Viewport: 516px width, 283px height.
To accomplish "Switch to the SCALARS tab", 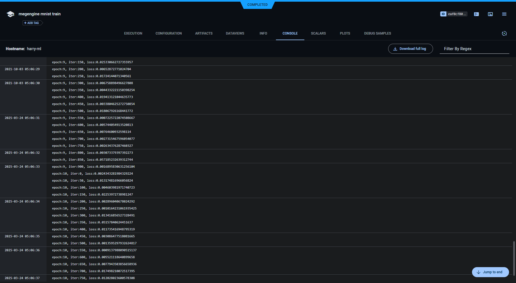I will (x=318, y=33).
